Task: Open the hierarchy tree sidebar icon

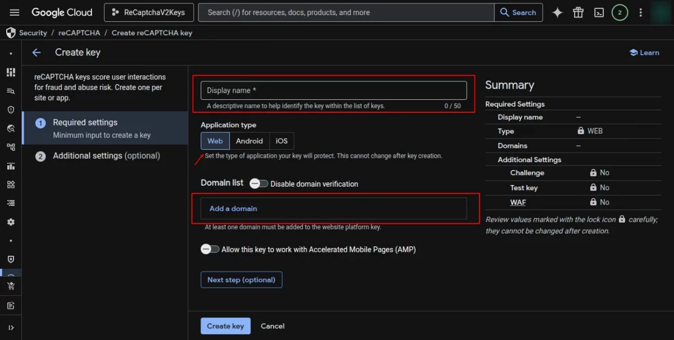Action: pos(11,147)
